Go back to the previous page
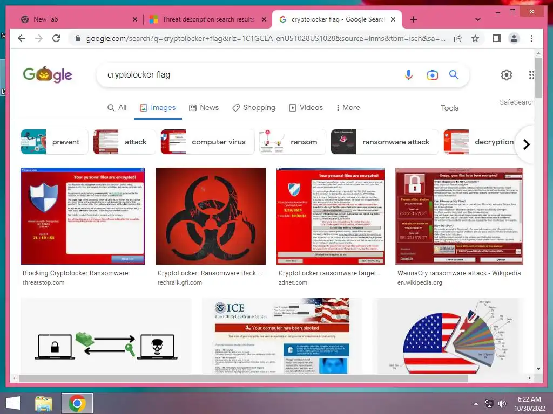The width and height of the screenshot is (553, 414). pyautogui.click(x=22, y=38)
